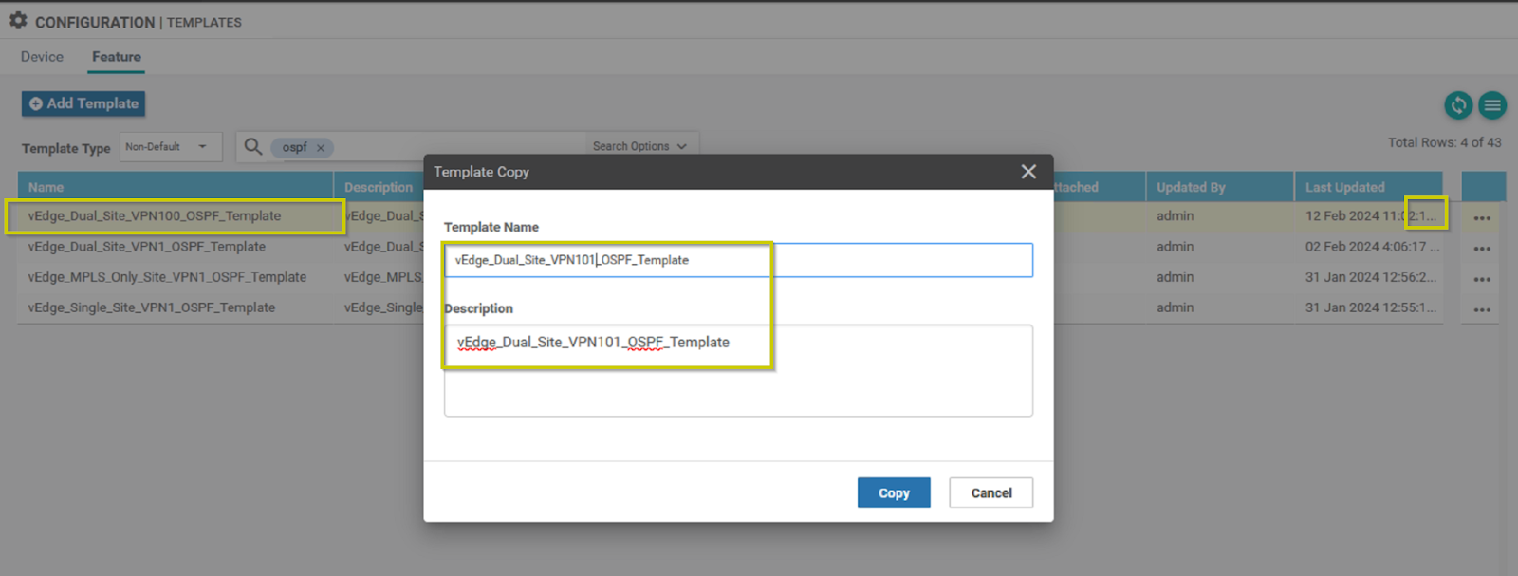Click the 31 Jan 2024 12:55:1 cell

click(x=1371, y=307)
